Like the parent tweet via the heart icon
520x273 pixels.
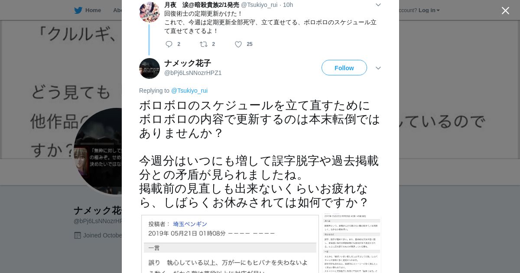tap(238, 44)
